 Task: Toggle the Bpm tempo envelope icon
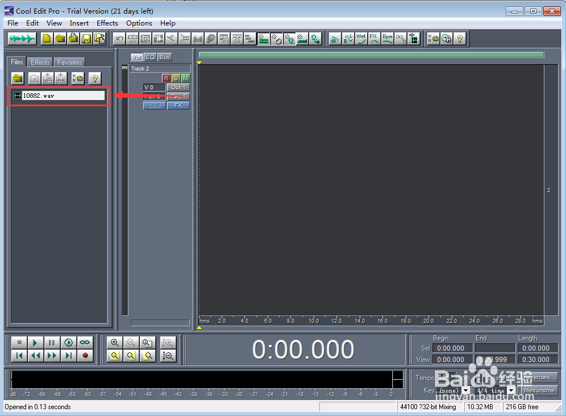pos(388,39)
